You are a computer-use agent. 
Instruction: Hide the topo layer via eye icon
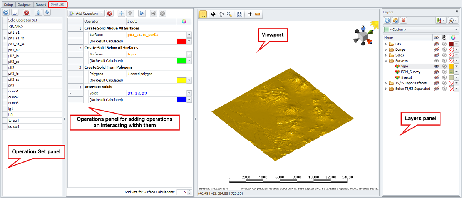point(436,66)
